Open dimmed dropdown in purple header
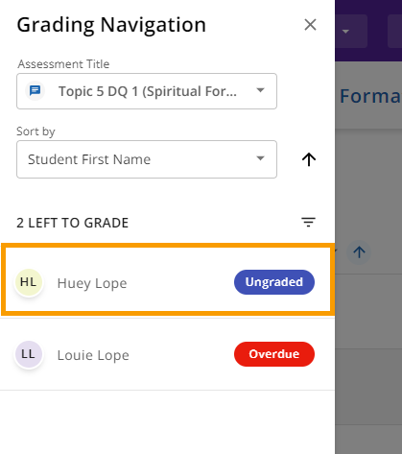 tap(351, 32)
